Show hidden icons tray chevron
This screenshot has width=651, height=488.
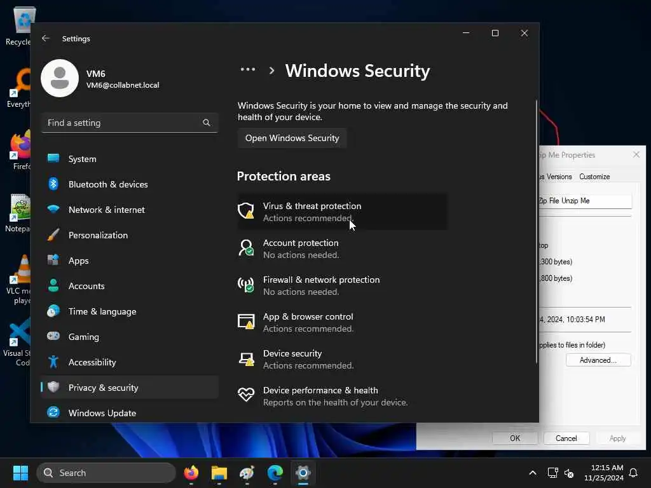533,473
